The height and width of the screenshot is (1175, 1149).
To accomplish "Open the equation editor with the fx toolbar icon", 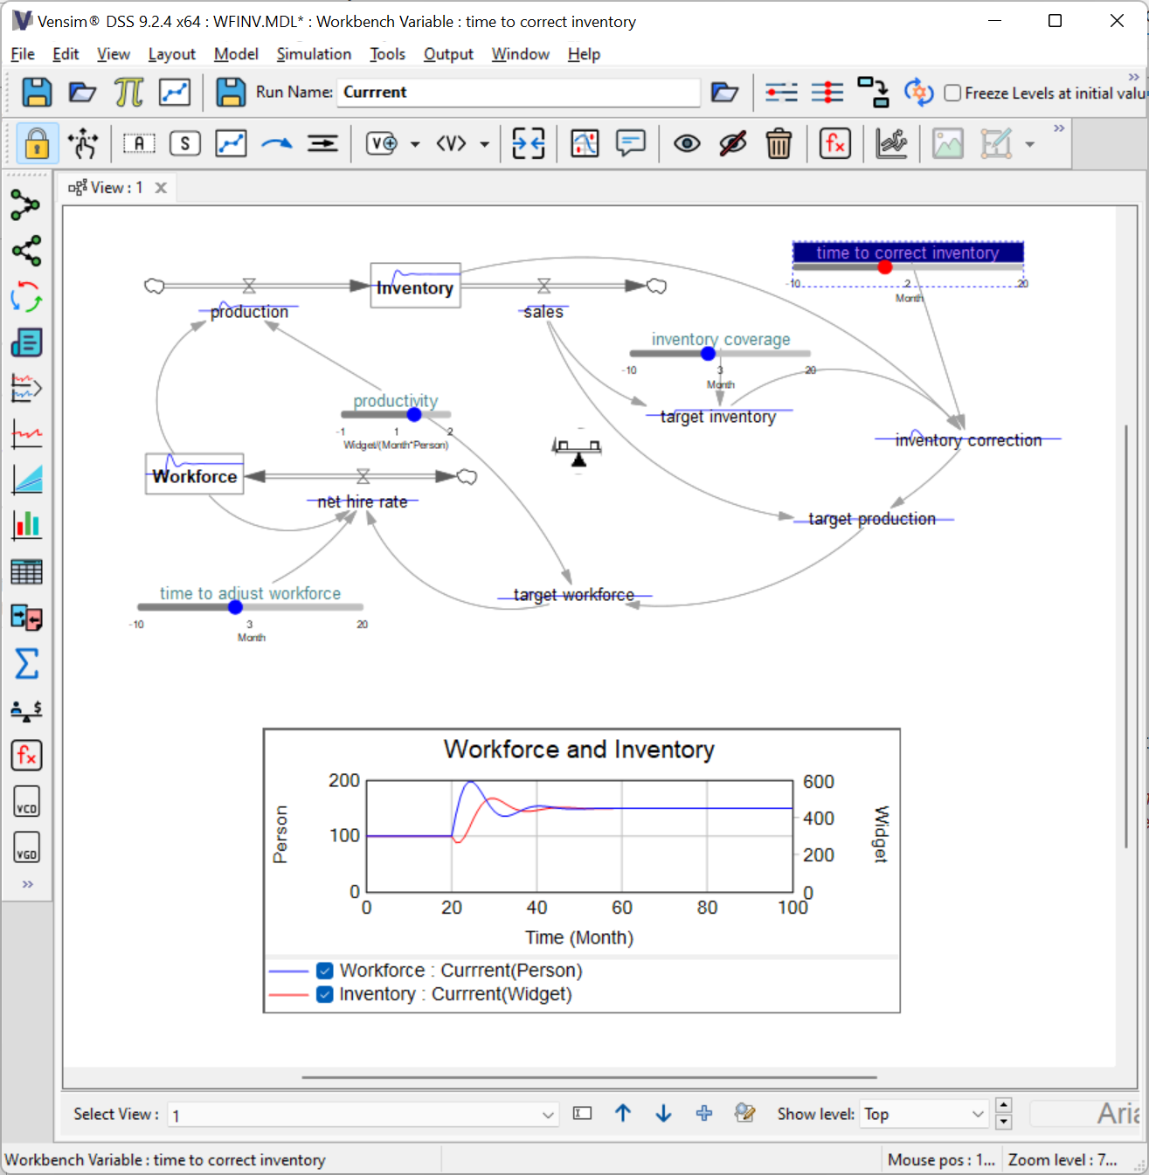I will click(x=834, y=143).
